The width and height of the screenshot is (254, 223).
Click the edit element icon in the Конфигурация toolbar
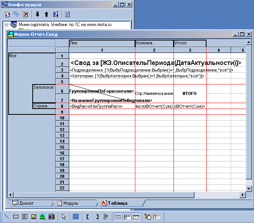(x=16, y=14)
